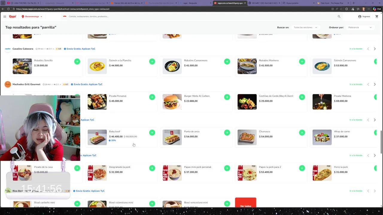The width and height of the screenshot is (383, 215).
Task: Add Burger Mixta Al Carbon to cart
Action: click(x=227, y=97)
